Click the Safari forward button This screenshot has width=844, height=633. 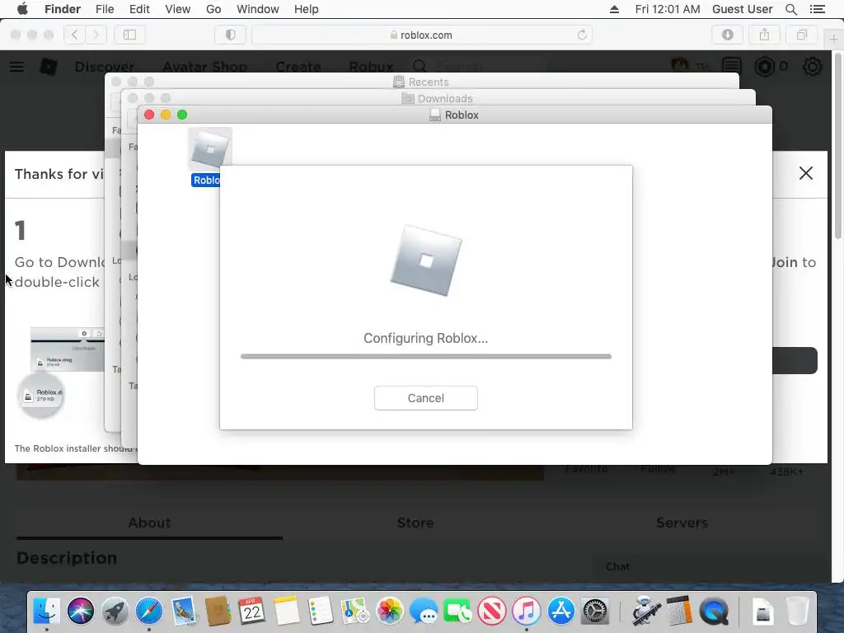(x=96, y=35)
